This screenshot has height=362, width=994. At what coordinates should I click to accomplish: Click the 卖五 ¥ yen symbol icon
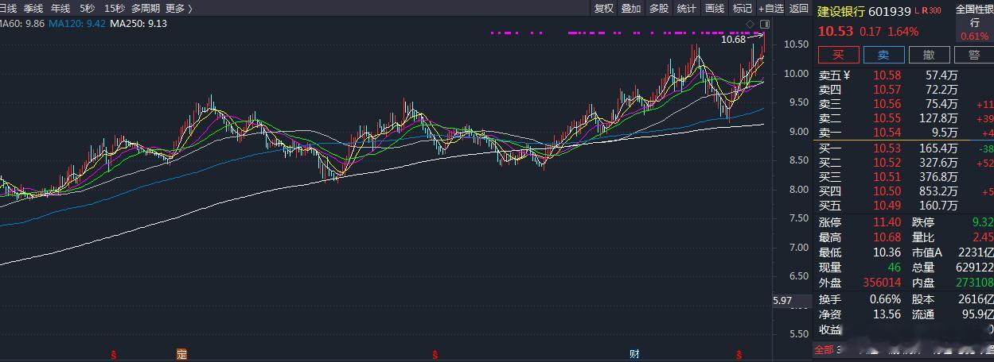[x=847, y=75]
